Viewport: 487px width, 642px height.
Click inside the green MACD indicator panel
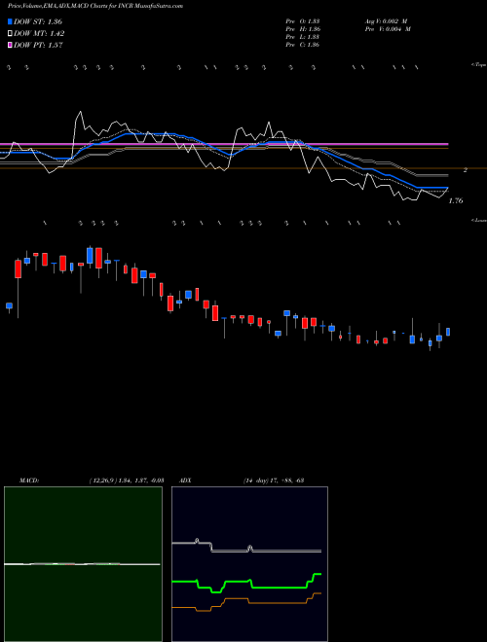coord(83,564)
